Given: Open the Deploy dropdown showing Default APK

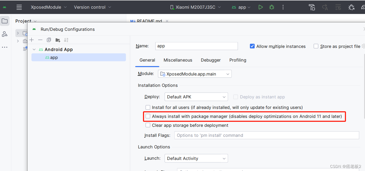Looking at the screenshot, I should (196, 97).
